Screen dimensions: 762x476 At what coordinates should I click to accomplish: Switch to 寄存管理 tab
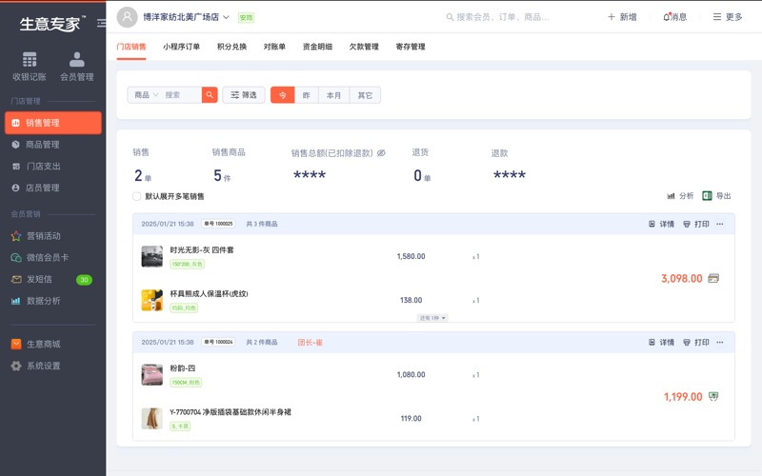click(411, 47)
